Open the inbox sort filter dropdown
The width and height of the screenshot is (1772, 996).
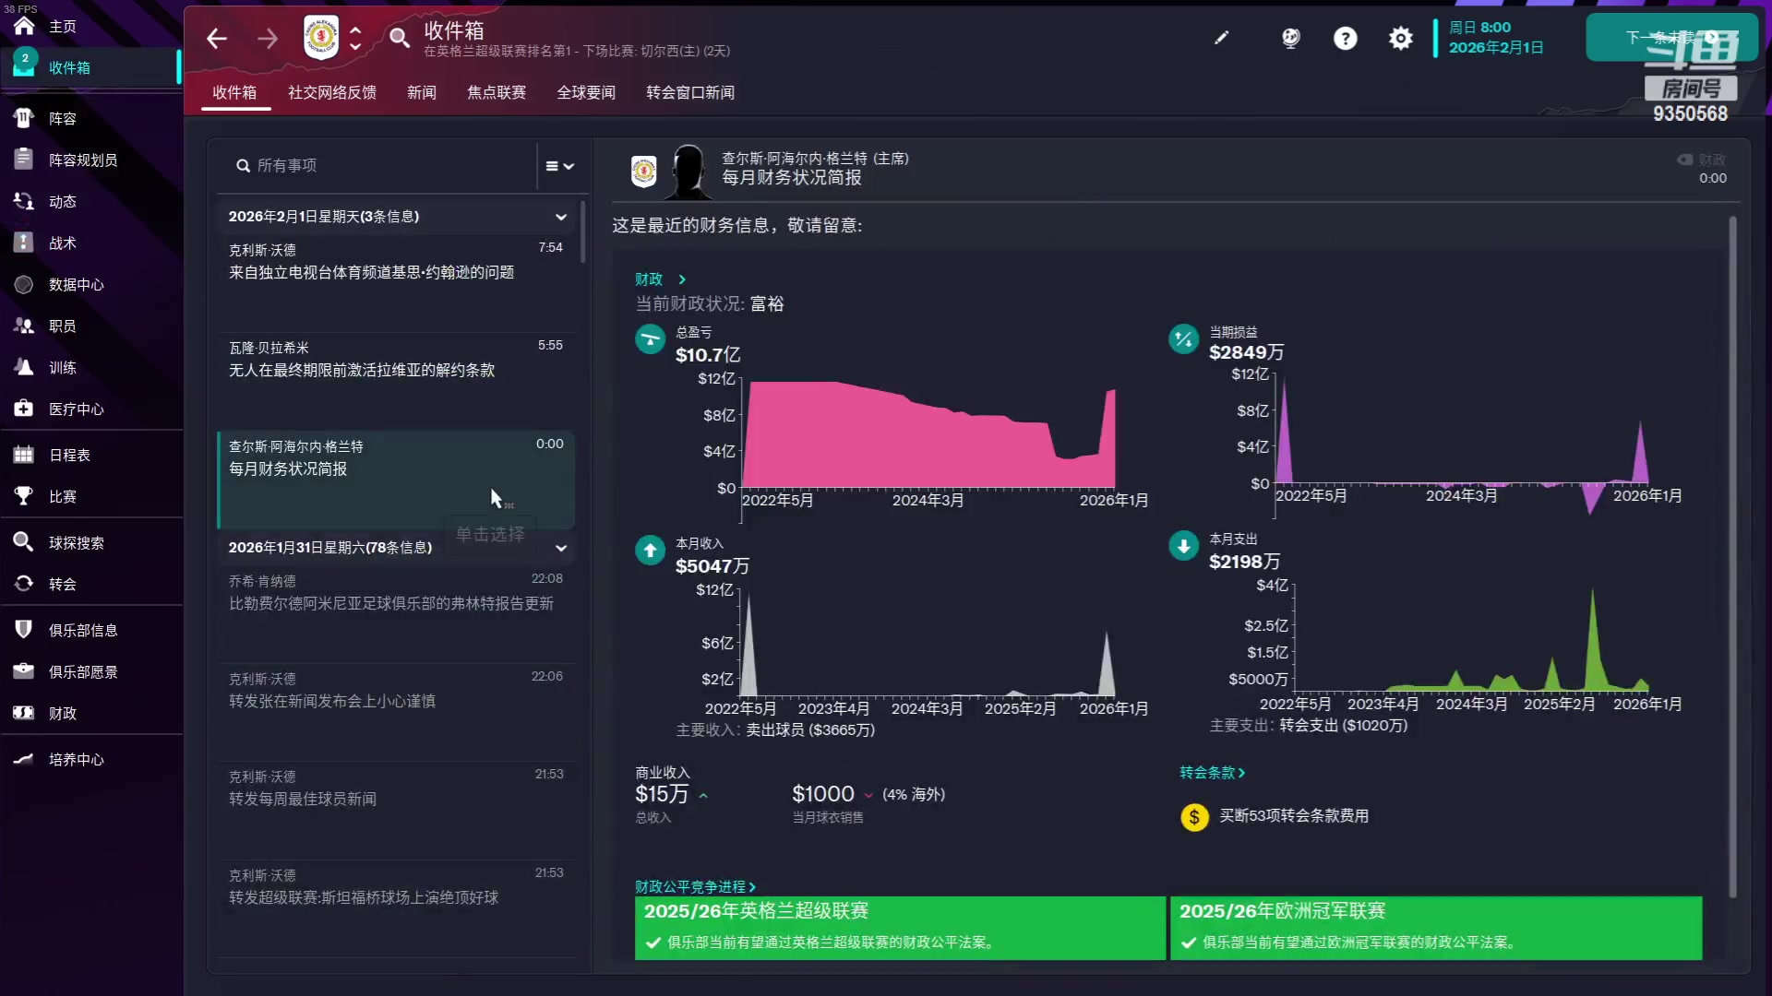[557, 166]
